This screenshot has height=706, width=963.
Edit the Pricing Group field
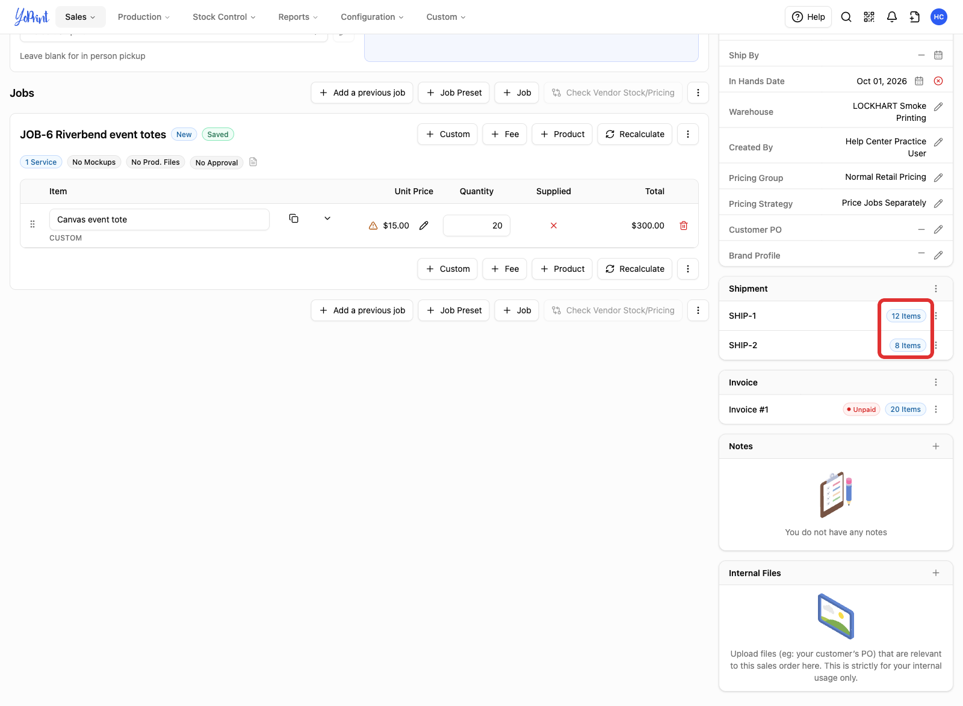coord(938,178)
